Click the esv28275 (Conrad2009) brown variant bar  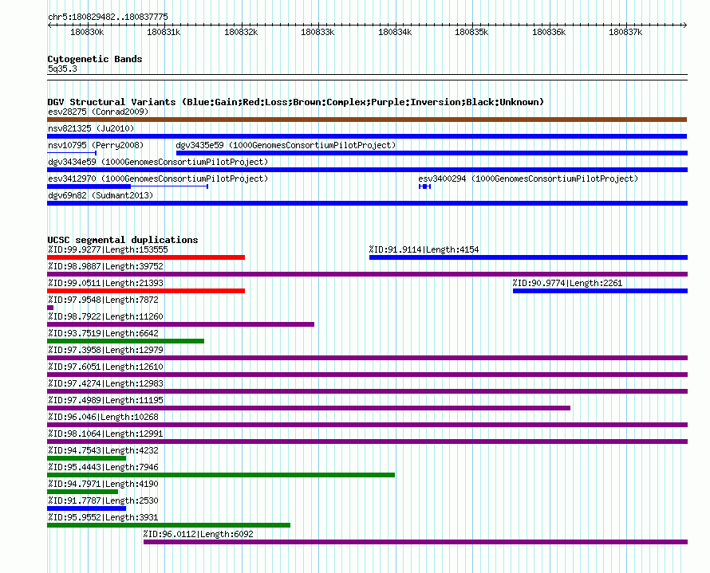click(x=367, y=120)
